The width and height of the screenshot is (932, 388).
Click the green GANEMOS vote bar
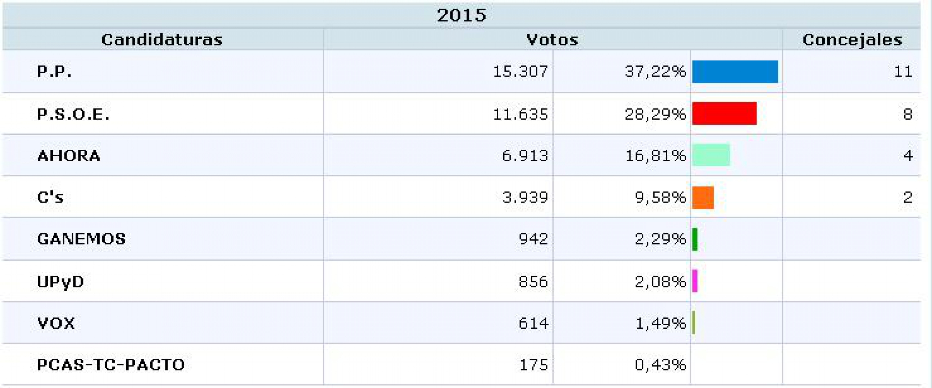click(x=695, y=239)
